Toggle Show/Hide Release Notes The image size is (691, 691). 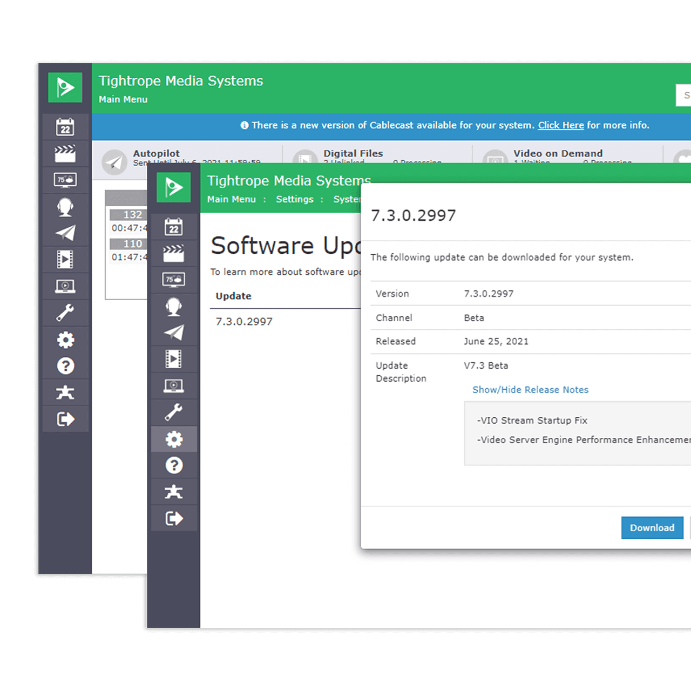pos(530,390)
